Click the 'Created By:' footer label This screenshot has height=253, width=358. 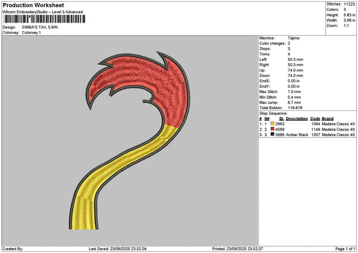pos(13,249)
